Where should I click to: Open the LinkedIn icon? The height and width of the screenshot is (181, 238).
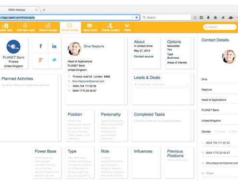tap(54, 46)
